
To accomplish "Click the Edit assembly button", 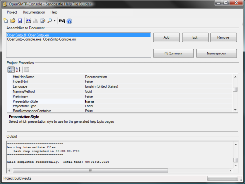I will [195, 37].
